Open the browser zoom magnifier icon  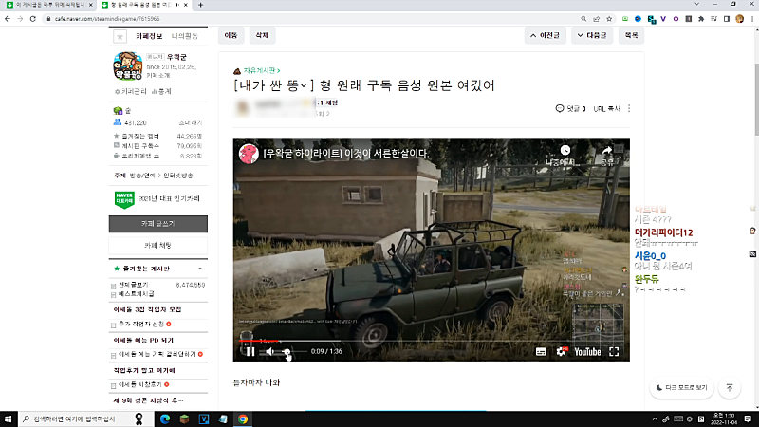pos(583,19)
